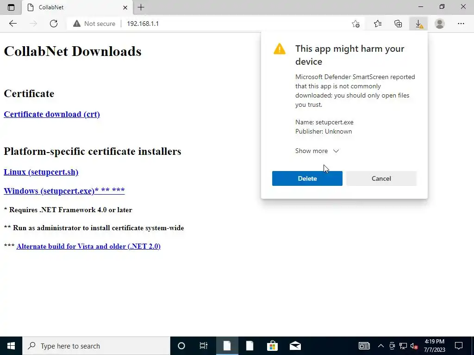Open a new browser tab

pos(141,7)
